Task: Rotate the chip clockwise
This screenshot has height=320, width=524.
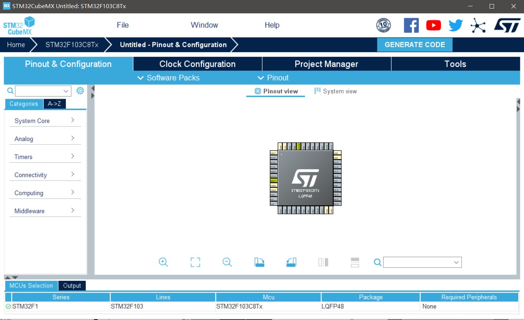Action: pos(259,262)
